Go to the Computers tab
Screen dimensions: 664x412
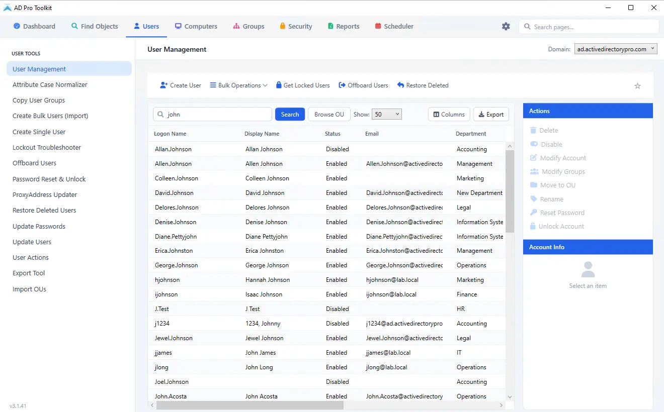(196, 26)
